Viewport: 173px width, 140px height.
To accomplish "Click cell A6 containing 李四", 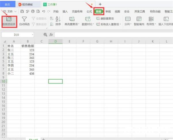I will click(14, 65).
